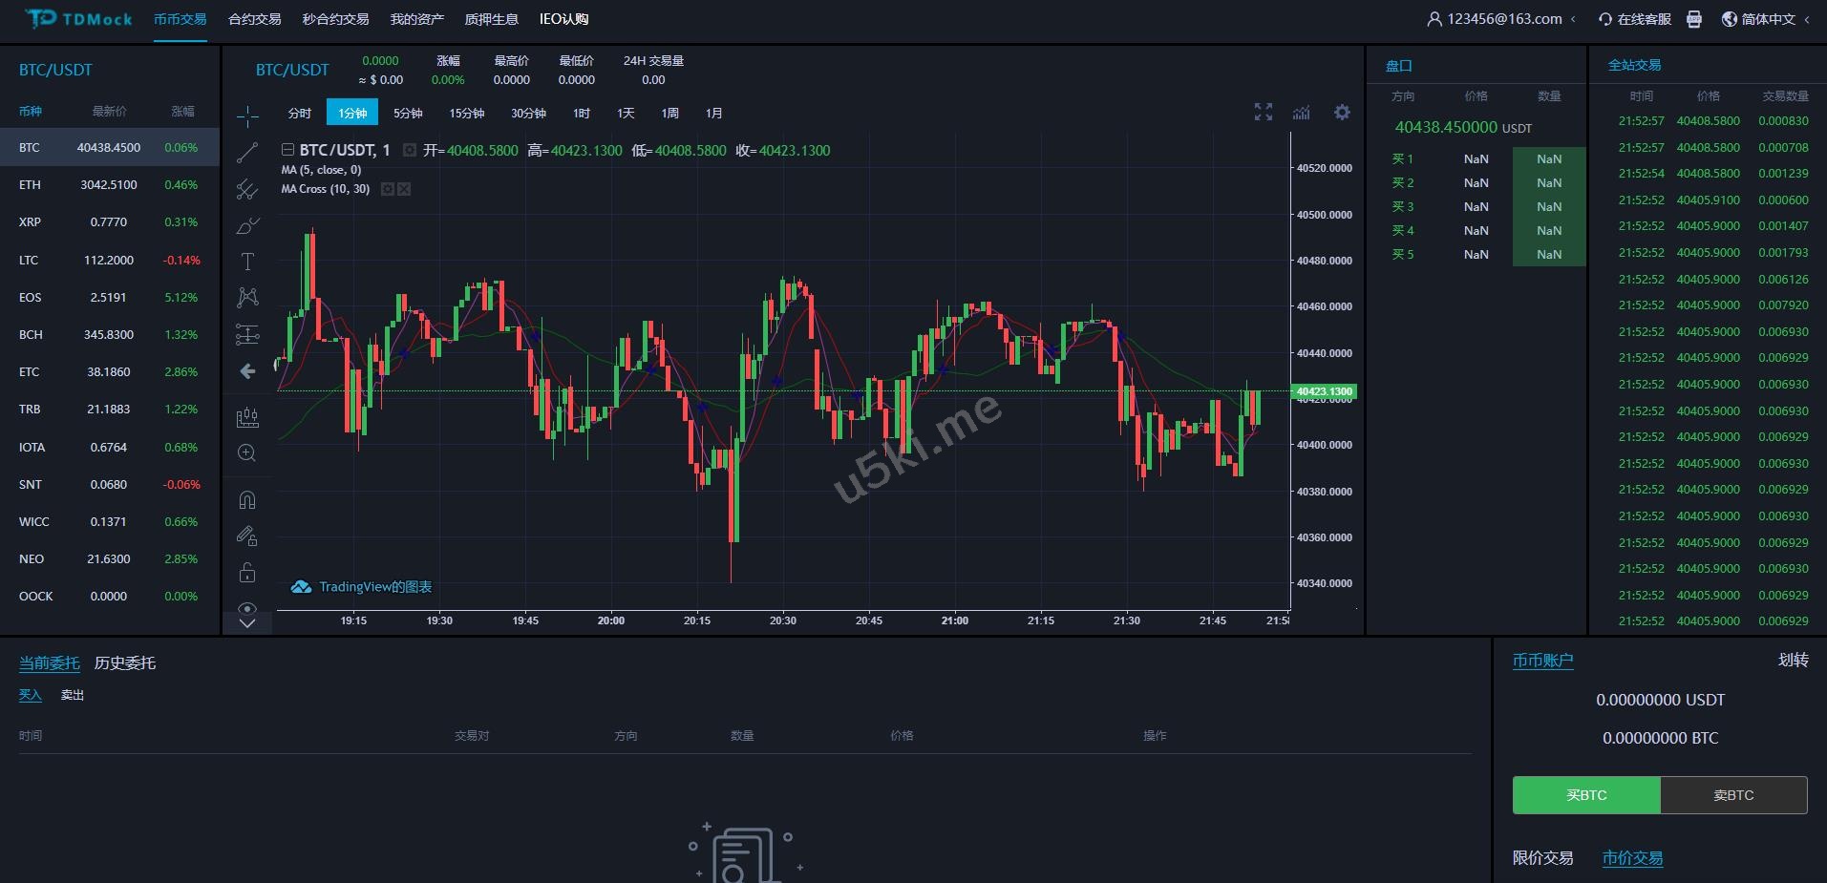Viewport: 1827px width, 883px height.
Task: Toggle magnet mode on chart
Action: click(x=247, y=500)
